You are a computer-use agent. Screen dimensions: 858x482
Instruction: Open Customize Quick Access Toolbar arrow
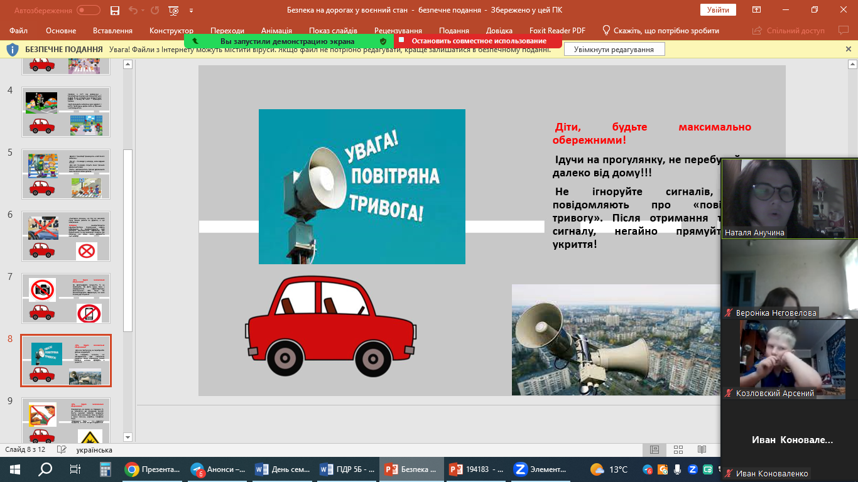coord(191,11)
